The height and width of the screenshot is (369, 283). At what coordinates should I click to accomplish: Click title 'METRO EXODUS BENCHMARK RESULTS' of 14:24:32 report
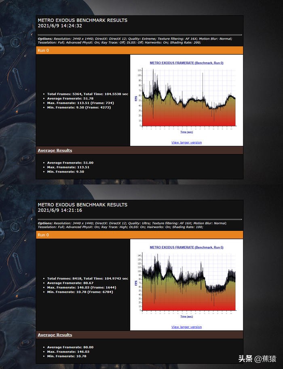point(82,20)
